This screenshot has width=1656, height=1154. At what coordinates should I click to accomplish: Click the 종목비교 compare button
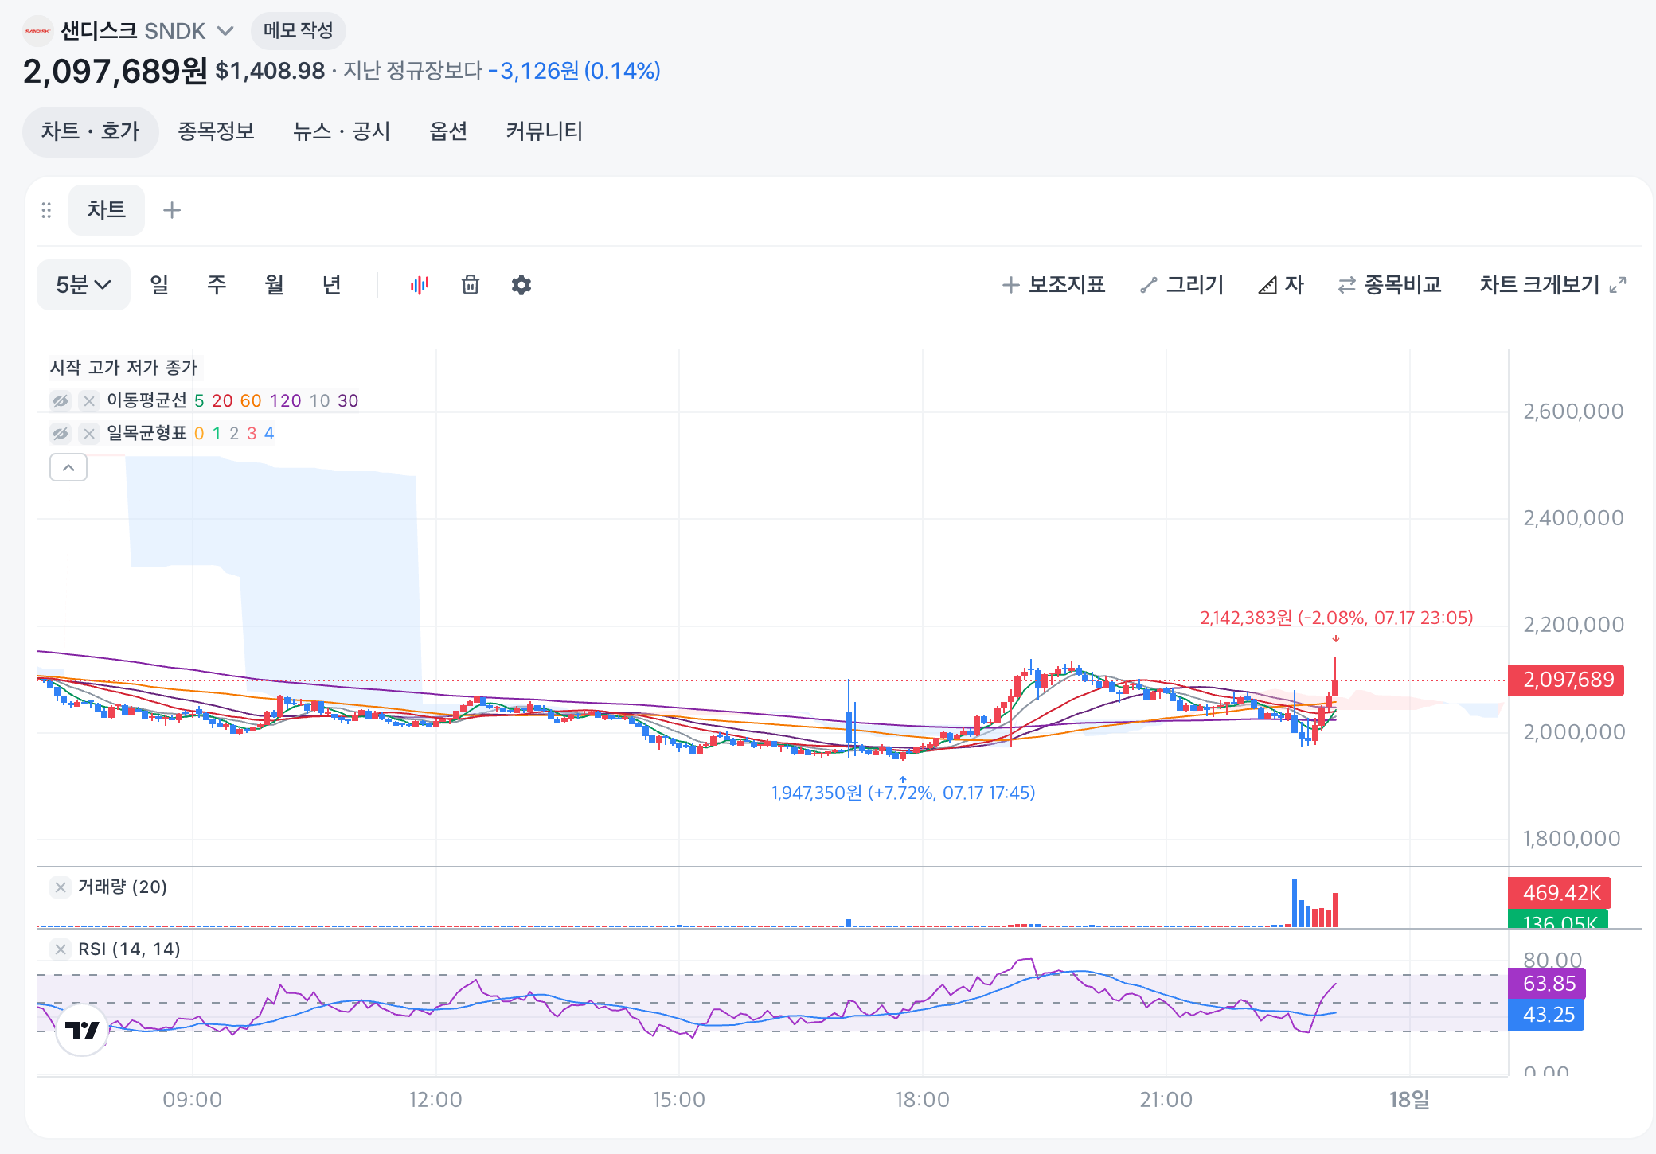click(x=1390, y=285)
